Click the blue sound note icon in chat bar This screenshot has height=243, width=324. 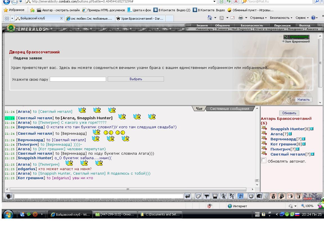click(240, 196)
